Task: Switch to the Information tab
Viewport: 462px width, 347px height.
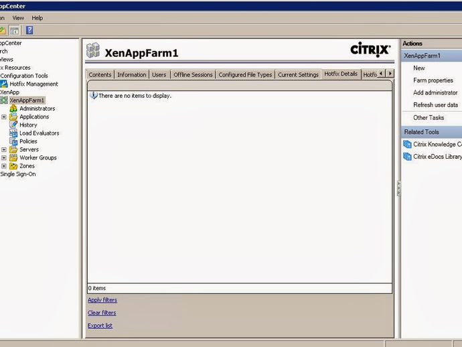Action: 132,74
